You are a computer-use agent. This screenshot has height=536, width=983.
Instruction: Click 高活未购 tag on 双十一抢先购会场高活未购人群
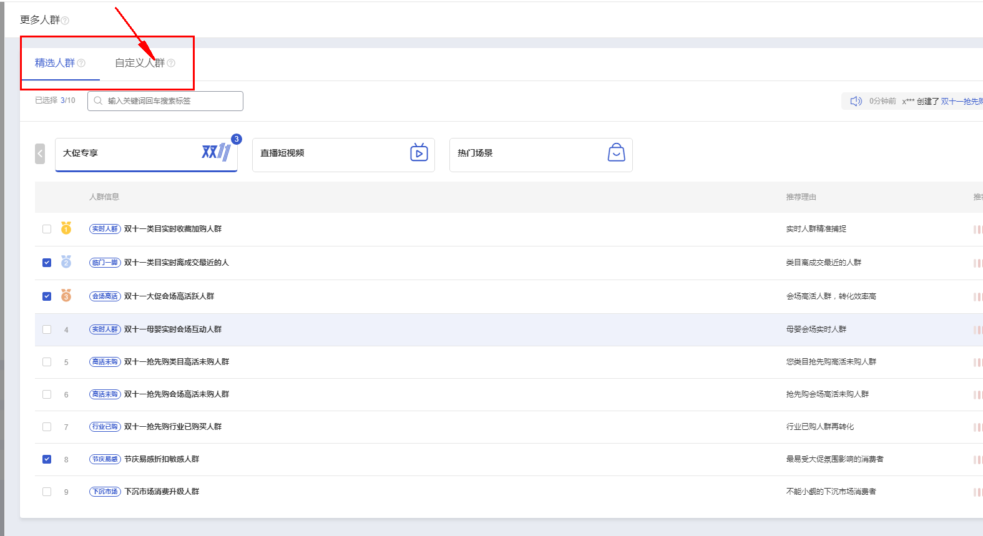[105, 394]
